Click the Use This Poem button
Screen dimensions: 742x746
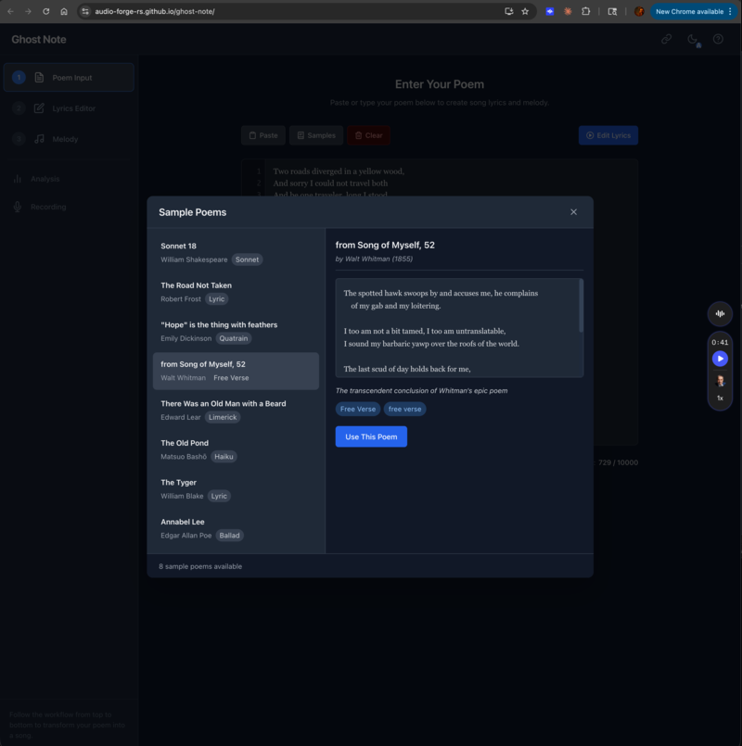[x=371, y=436]
